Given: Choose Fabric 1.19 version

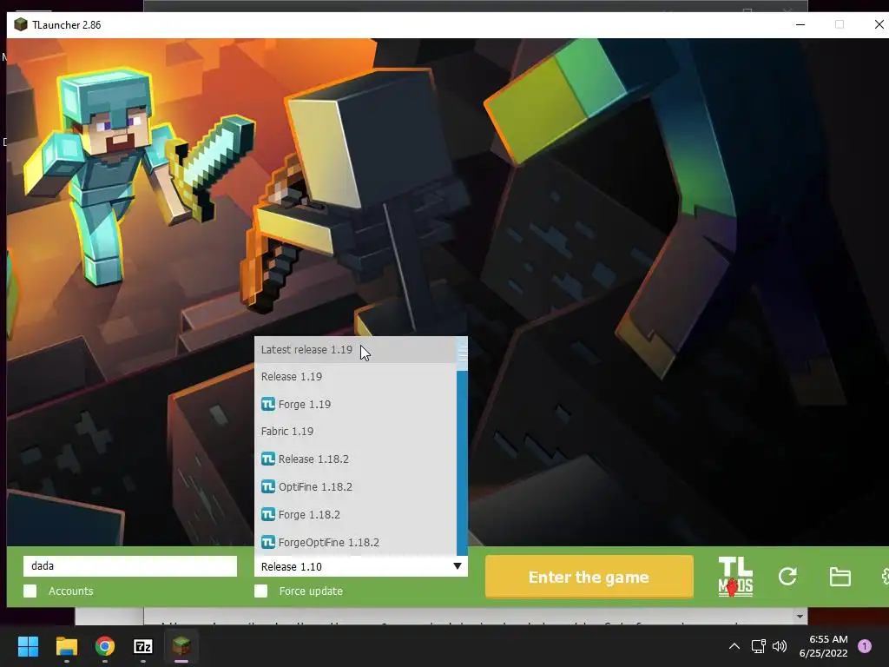Looking at the screenshot, I should pyautogui.click(x=355, y=431).
